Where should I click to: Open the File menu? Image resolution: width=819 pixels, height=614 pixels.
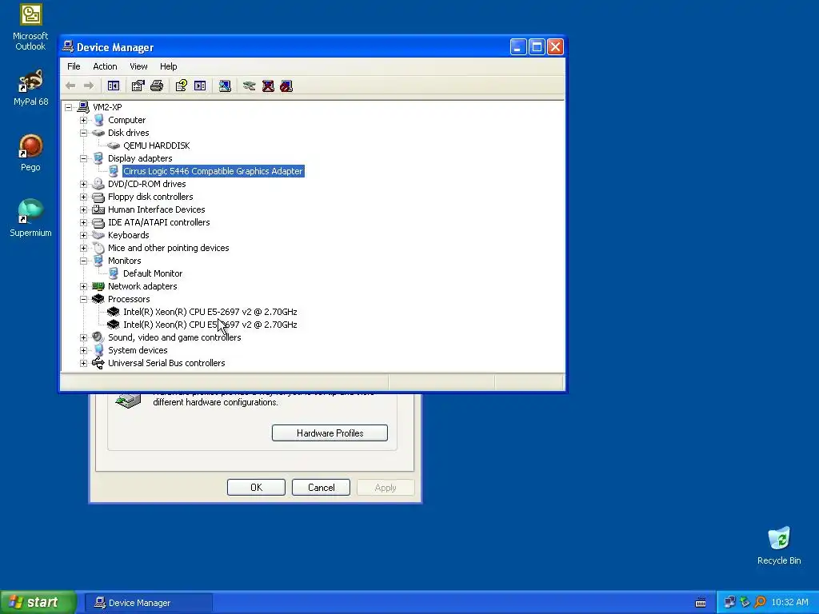74,66
